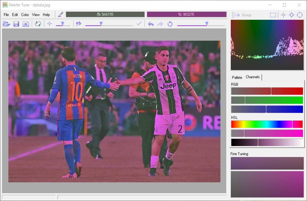Screen dimensions: 307x201
Task: Click the rainbow hue slider
Action: point(267,124)
